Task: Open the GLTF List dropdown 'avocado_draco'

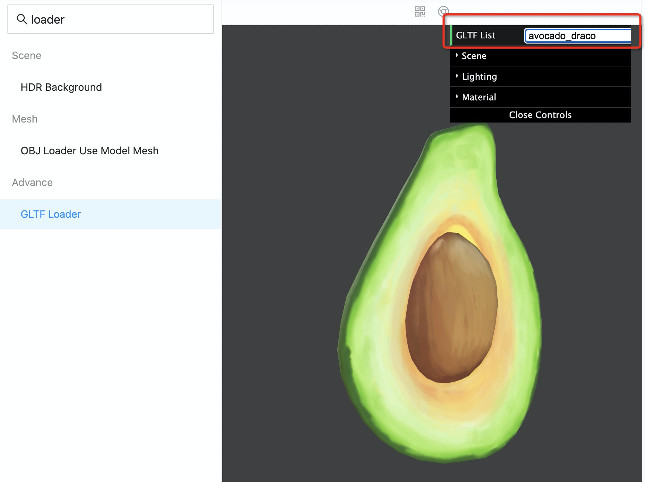Action: [577, 36]
